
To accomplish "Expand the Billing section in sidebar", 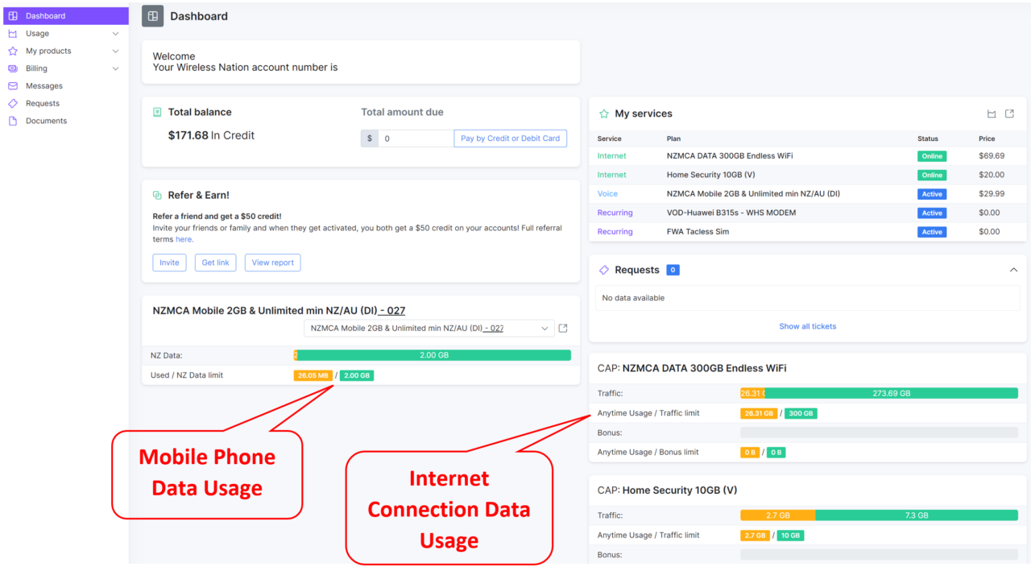I will pyautogui.click(x=115, y=68).
